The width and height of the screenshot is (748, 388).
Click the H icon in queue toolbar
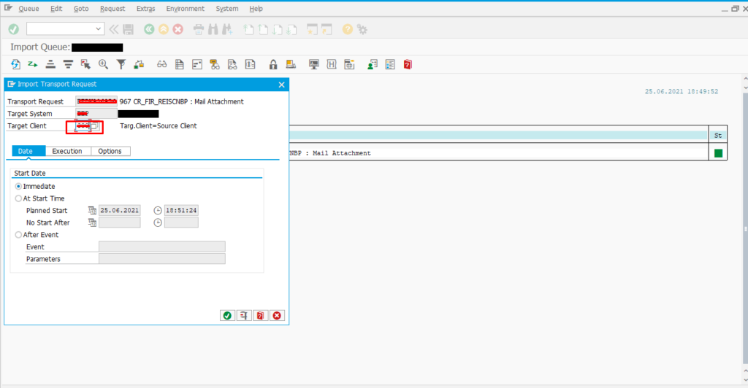point(332,64)
